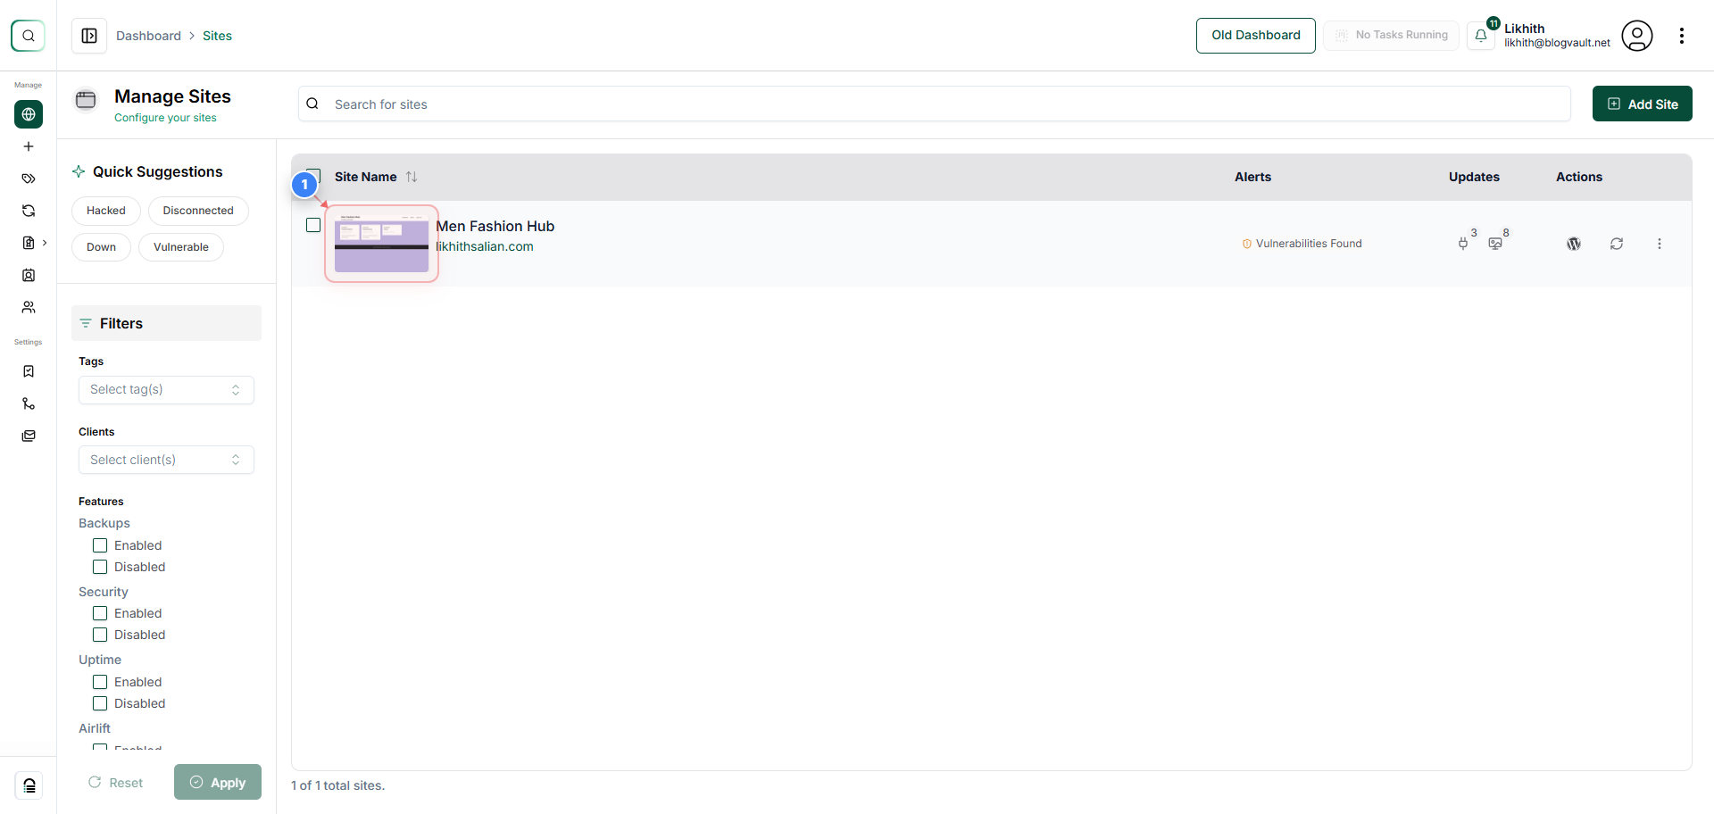
Task: Open the three-dot actions menu for the site
Action: pos(1660,243)
